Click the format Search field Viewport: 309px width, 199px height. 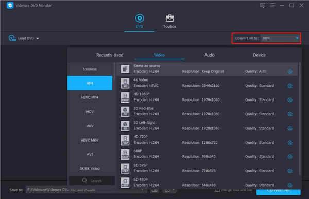[x=92, y=181]
